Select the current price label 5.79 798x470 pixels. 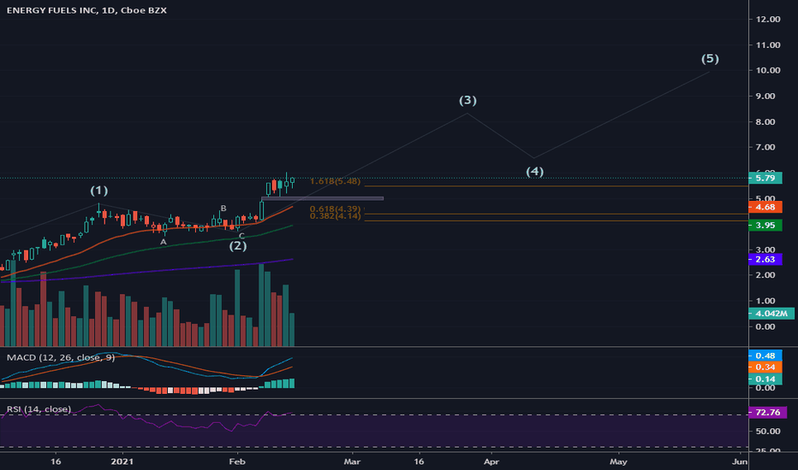click(765, 179)
